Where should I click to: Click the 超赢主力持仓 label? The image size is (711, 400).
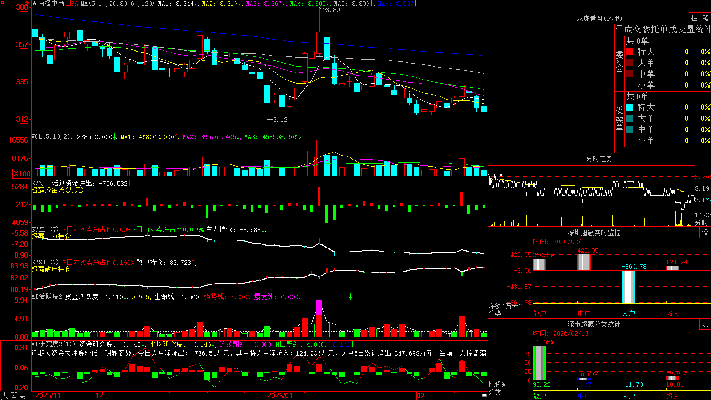pyautogui.click(x=51, y=236)
